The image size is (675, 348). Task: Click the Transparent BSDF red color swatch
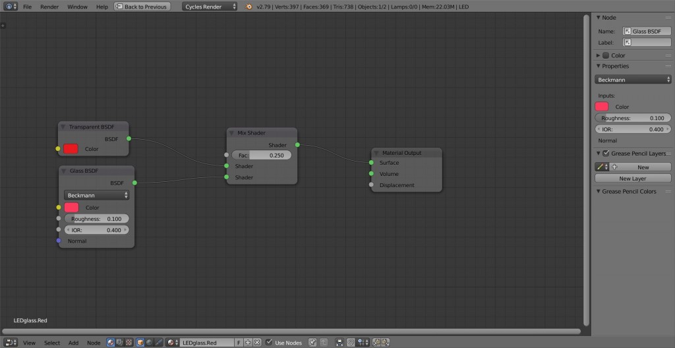71,149
